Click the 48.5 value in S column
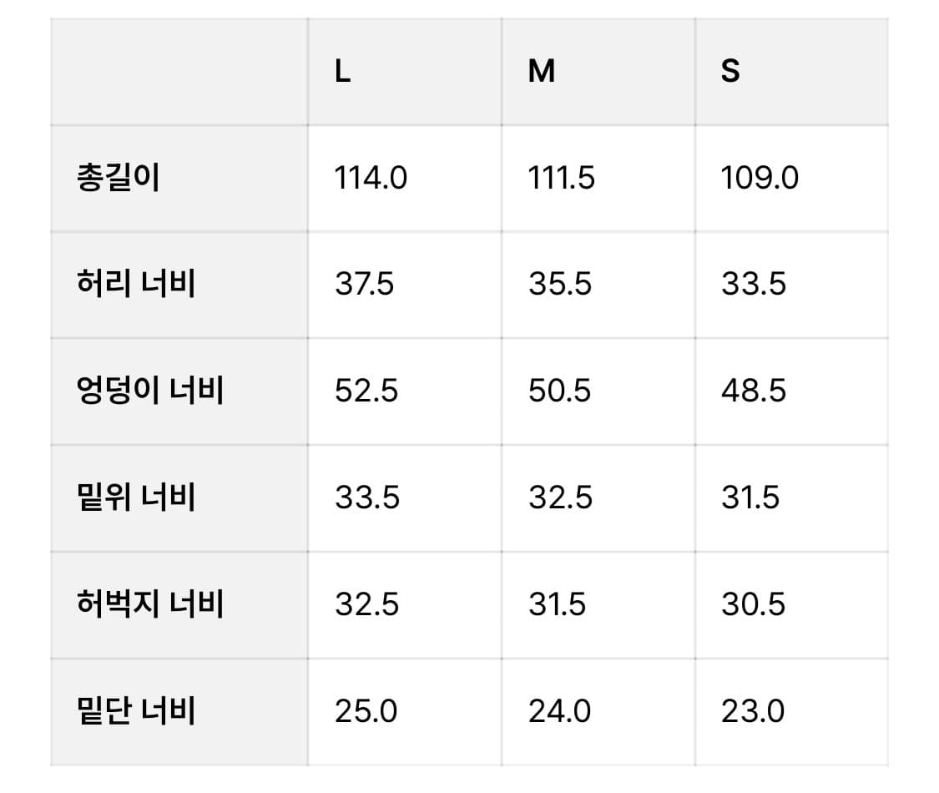939x793 pixels. tap(754, 391)
